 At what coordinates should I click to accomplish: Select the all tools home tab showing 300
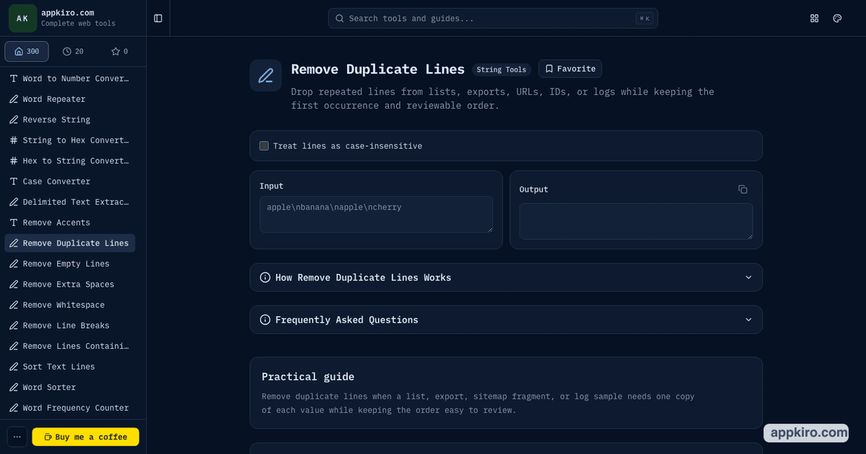[x=27, y=51]
